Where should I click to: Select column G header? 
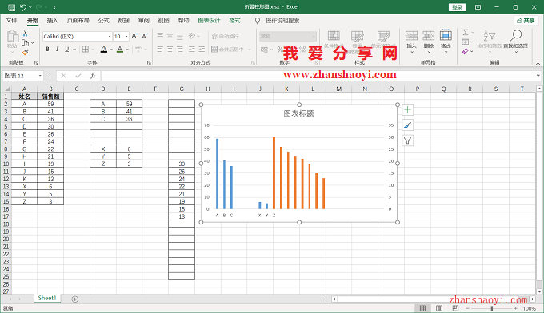click(182, 89)
